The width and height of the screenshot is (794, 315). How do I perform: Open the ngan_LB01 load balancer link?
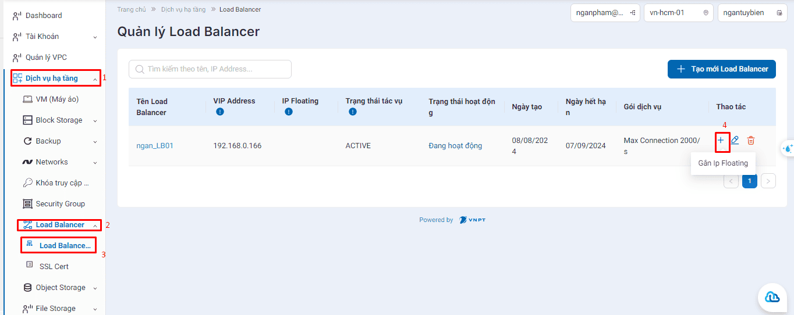click(x=155, y=146)
